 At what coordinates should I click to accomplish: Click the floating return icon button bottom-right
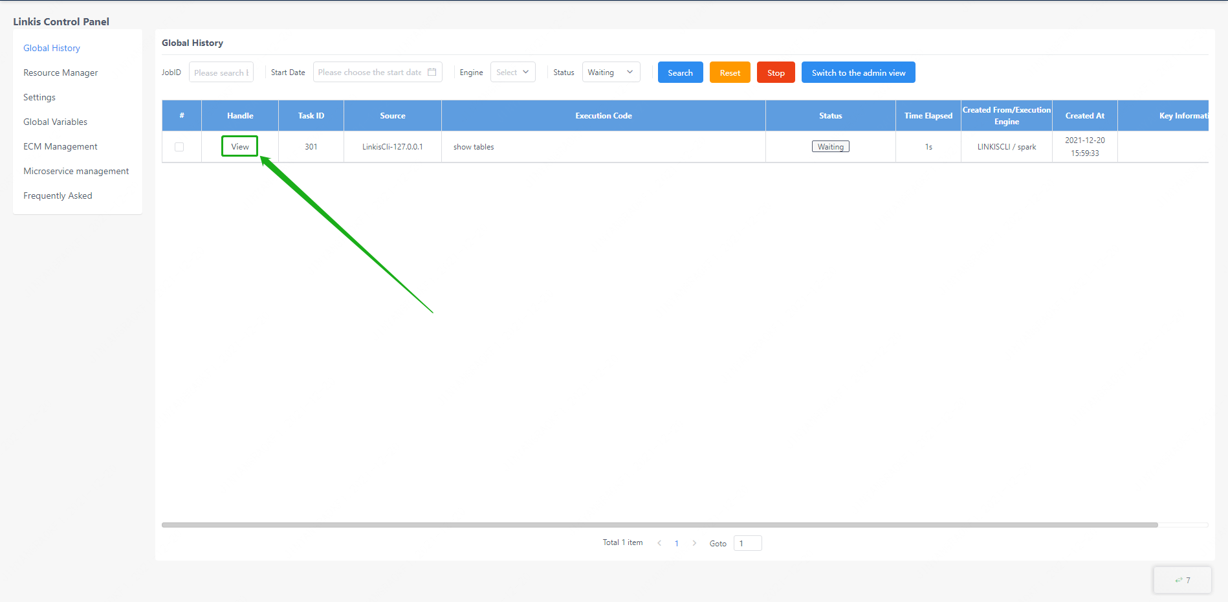coord(1182,580)
